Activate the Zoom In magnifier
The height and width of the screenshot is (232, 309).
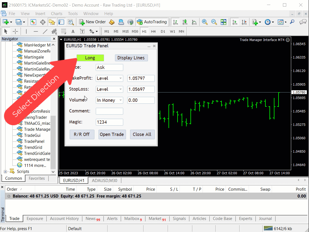[x=204, y=22]
